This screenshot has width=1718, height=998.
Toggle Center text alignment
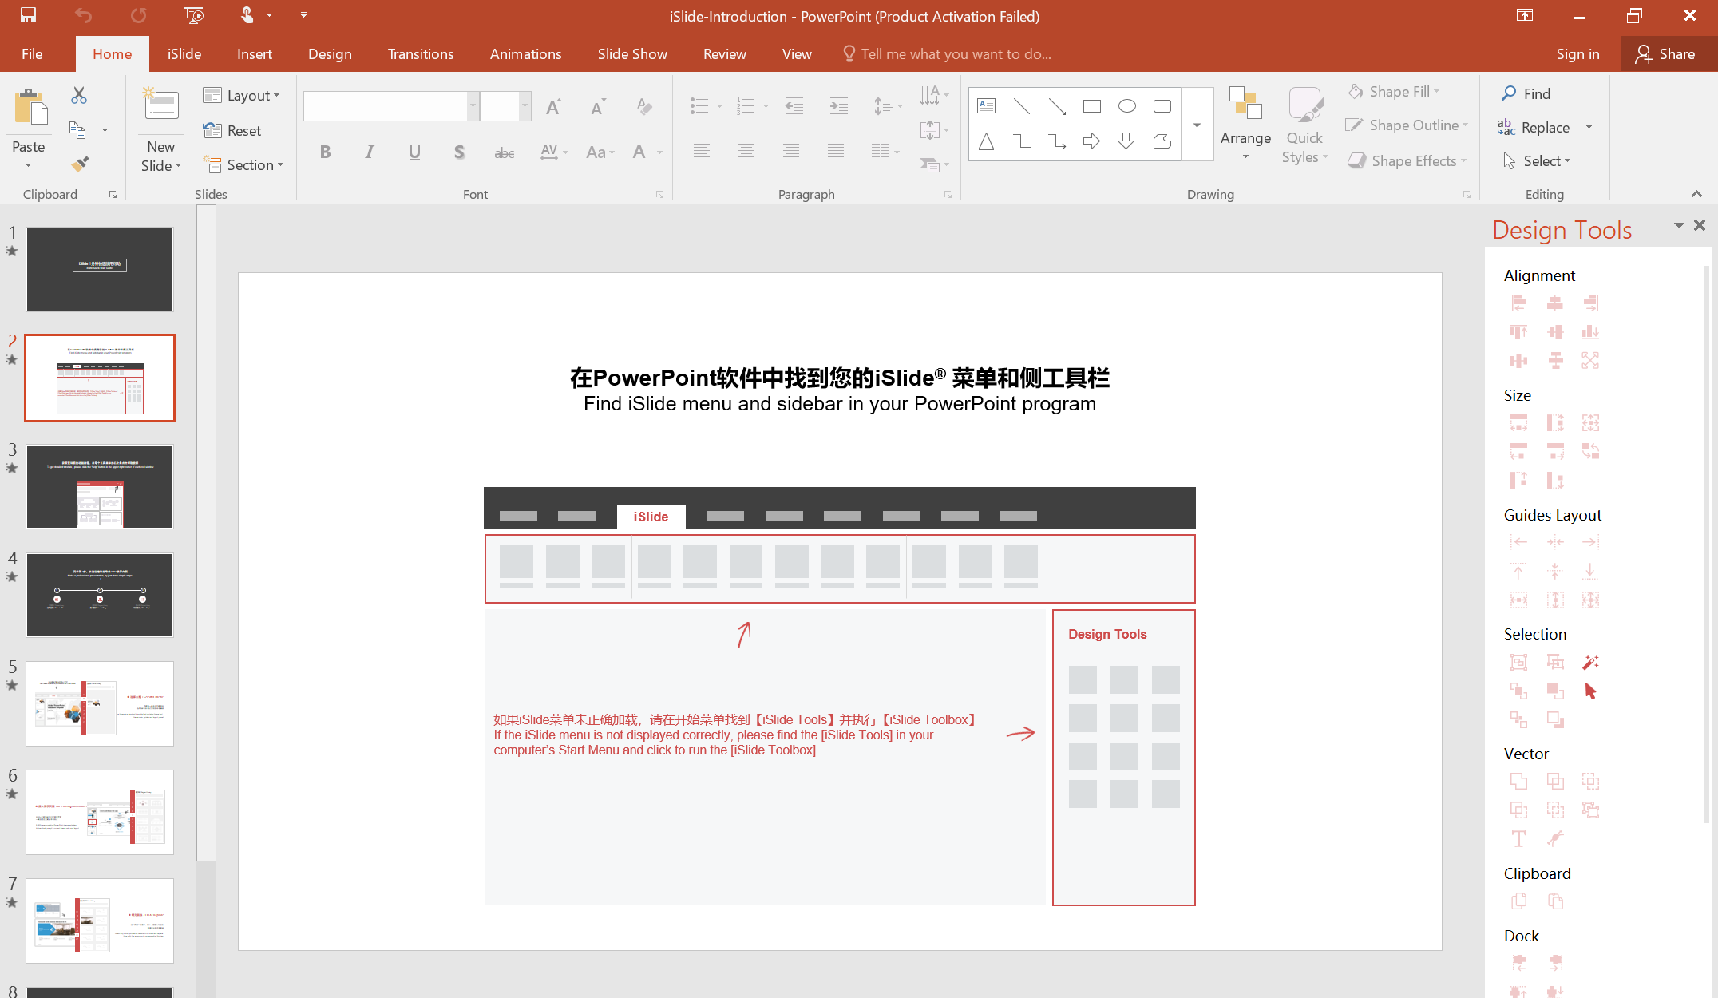(x=746, y=152)
